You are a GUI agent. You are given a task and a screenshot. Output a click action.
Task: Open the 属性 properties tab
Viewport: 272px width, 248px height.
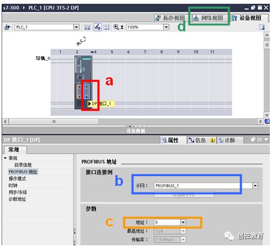click(x=170, y=140)
